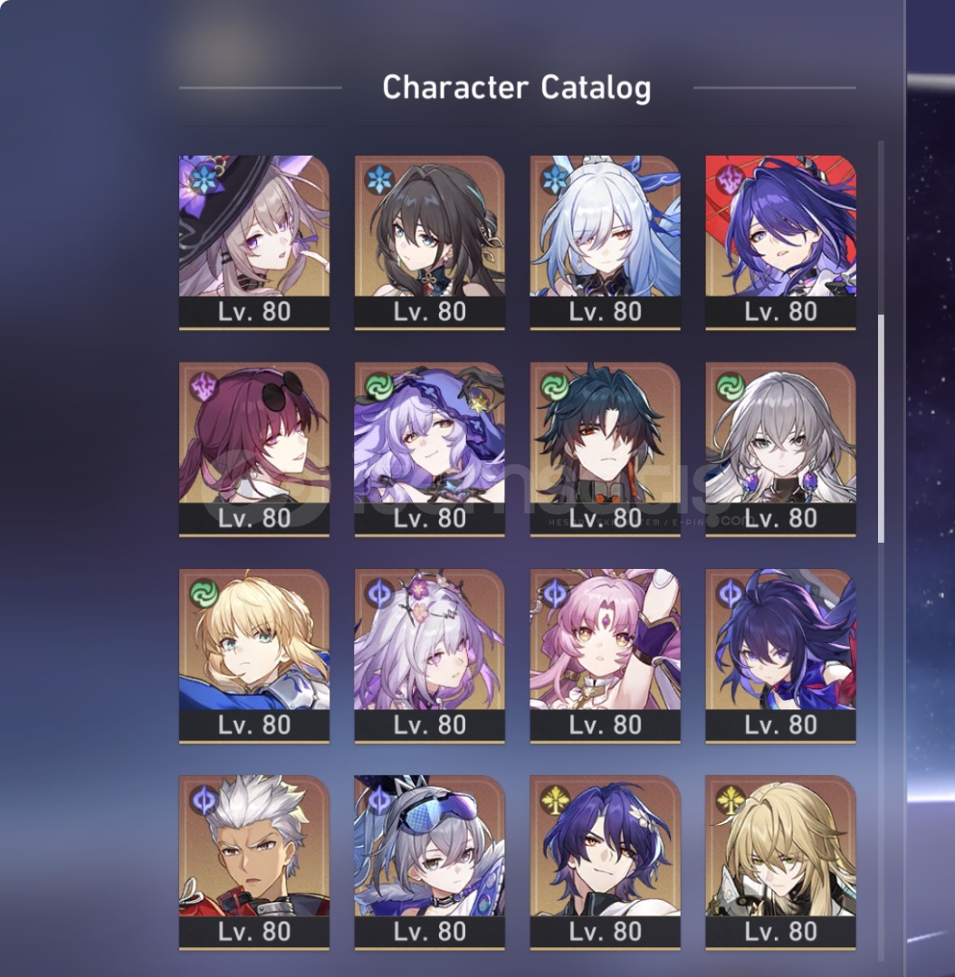
Task: Choose the white-blue haired ice character
Action: coord(605,242)
